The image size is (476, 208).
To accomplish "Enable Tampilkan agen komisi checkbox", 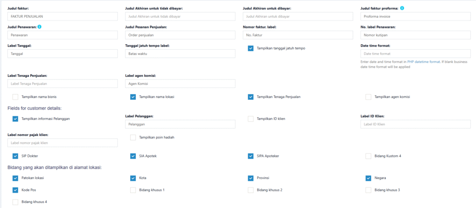I will click(368, 97).
